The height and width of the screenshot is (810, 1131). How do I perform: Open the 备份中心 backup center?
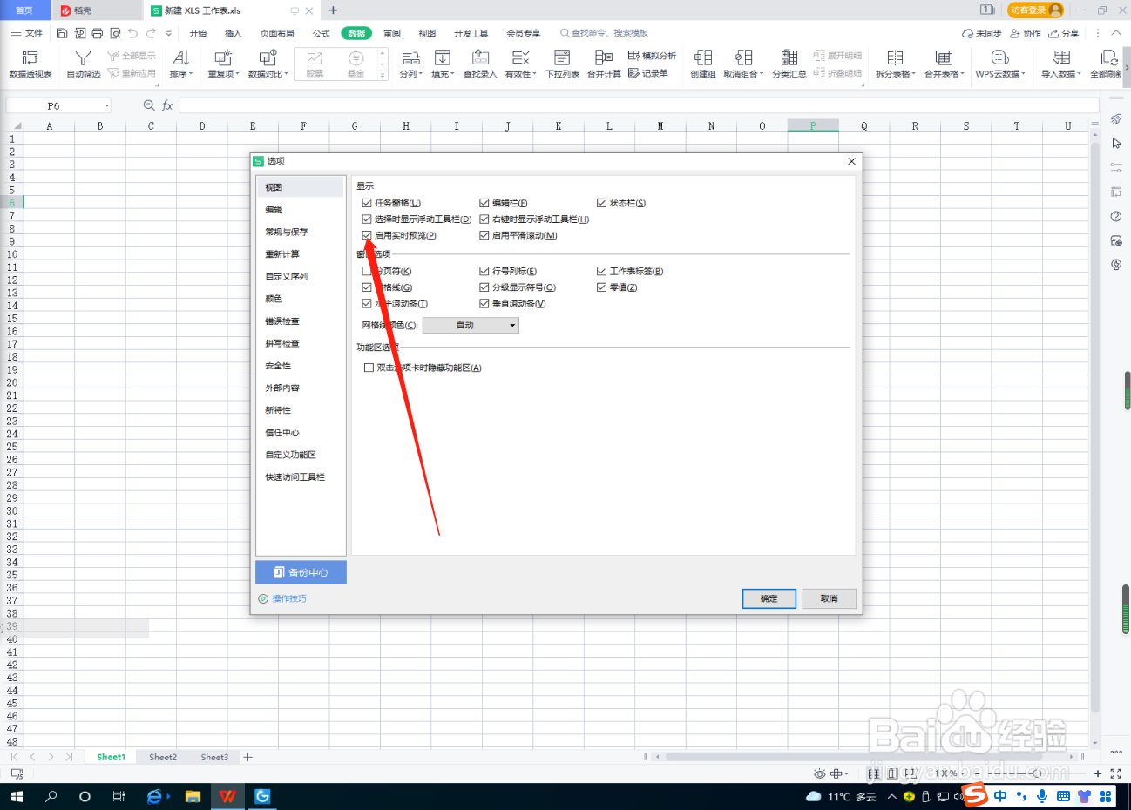click(301, 572)
